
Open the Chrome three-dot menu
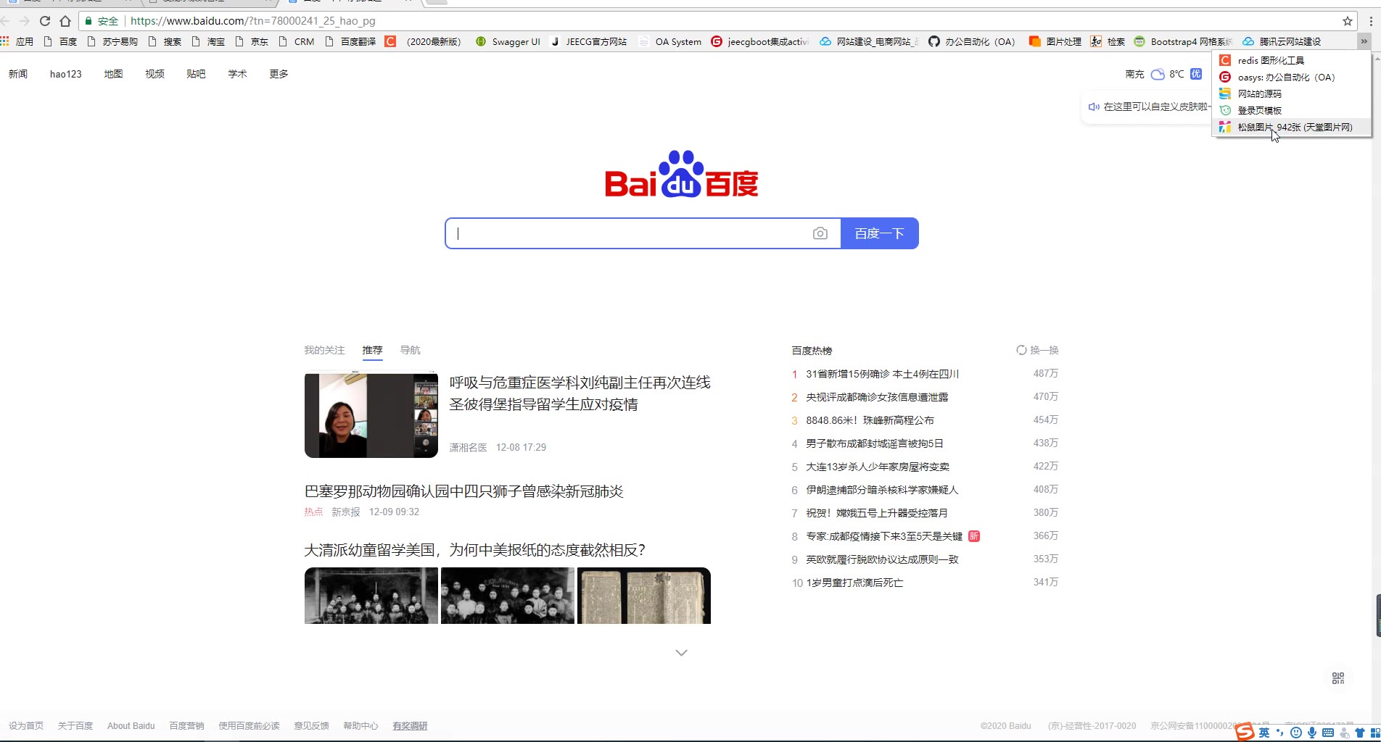tap(1371, 21)
